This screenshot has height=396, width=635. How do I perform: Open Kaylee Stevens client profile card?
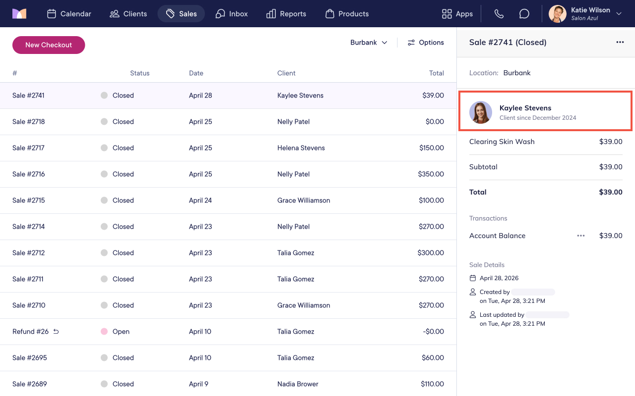(545, 111)
